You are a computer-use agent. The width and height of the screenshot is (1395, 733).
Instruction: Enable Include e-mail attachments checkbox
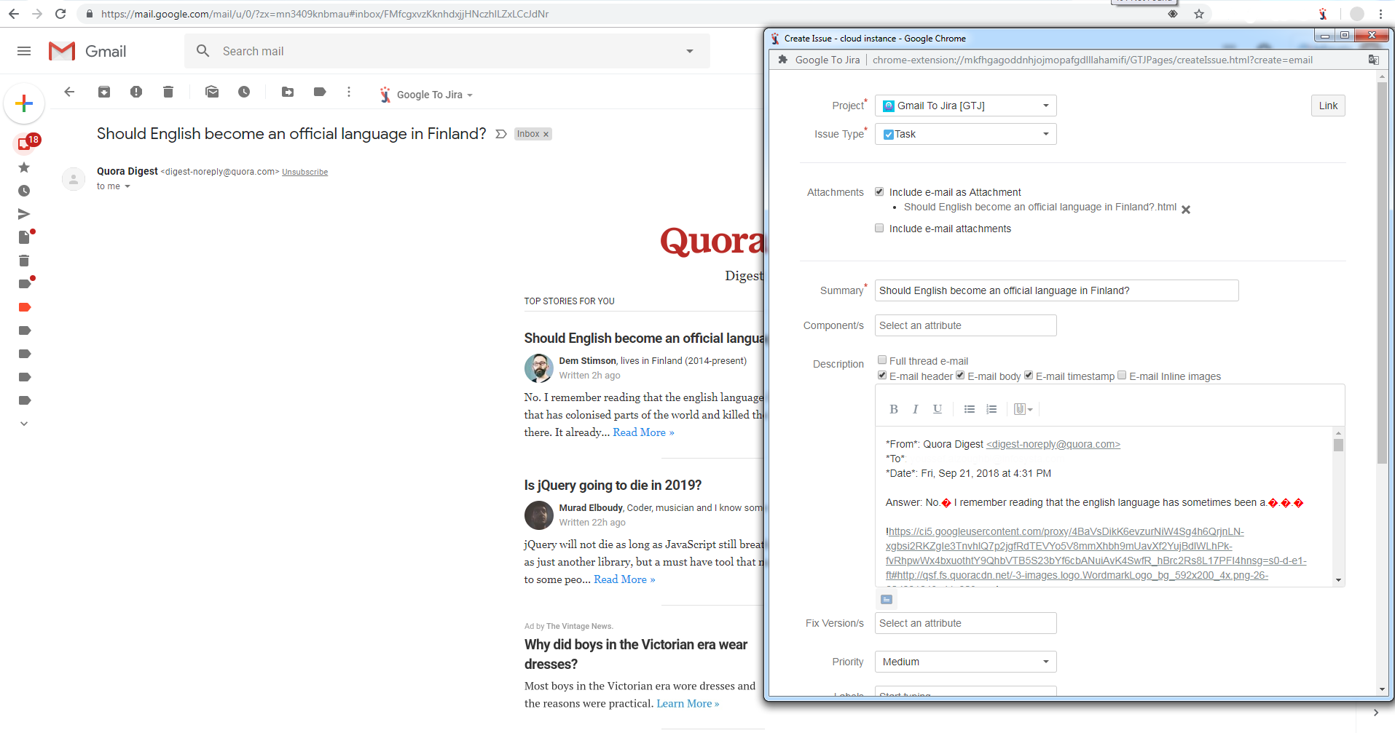click(x=879, y=229)
